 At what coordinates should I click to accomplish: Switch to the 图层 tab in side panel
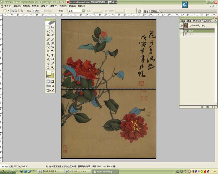click(183, 21)
